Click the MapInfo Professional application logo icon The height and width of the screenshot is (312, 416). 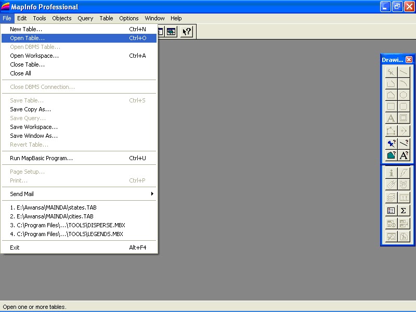5,7
